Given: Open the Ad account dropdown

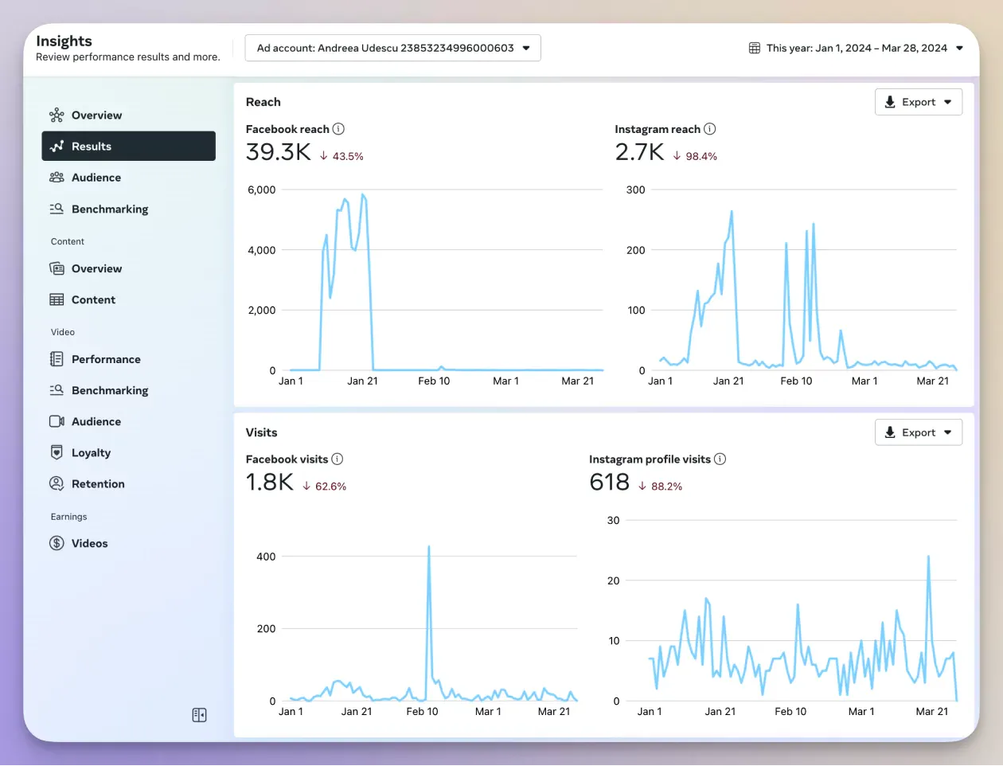Looking at the screenshot, I should pyautogui.click(x=392, y=48).
